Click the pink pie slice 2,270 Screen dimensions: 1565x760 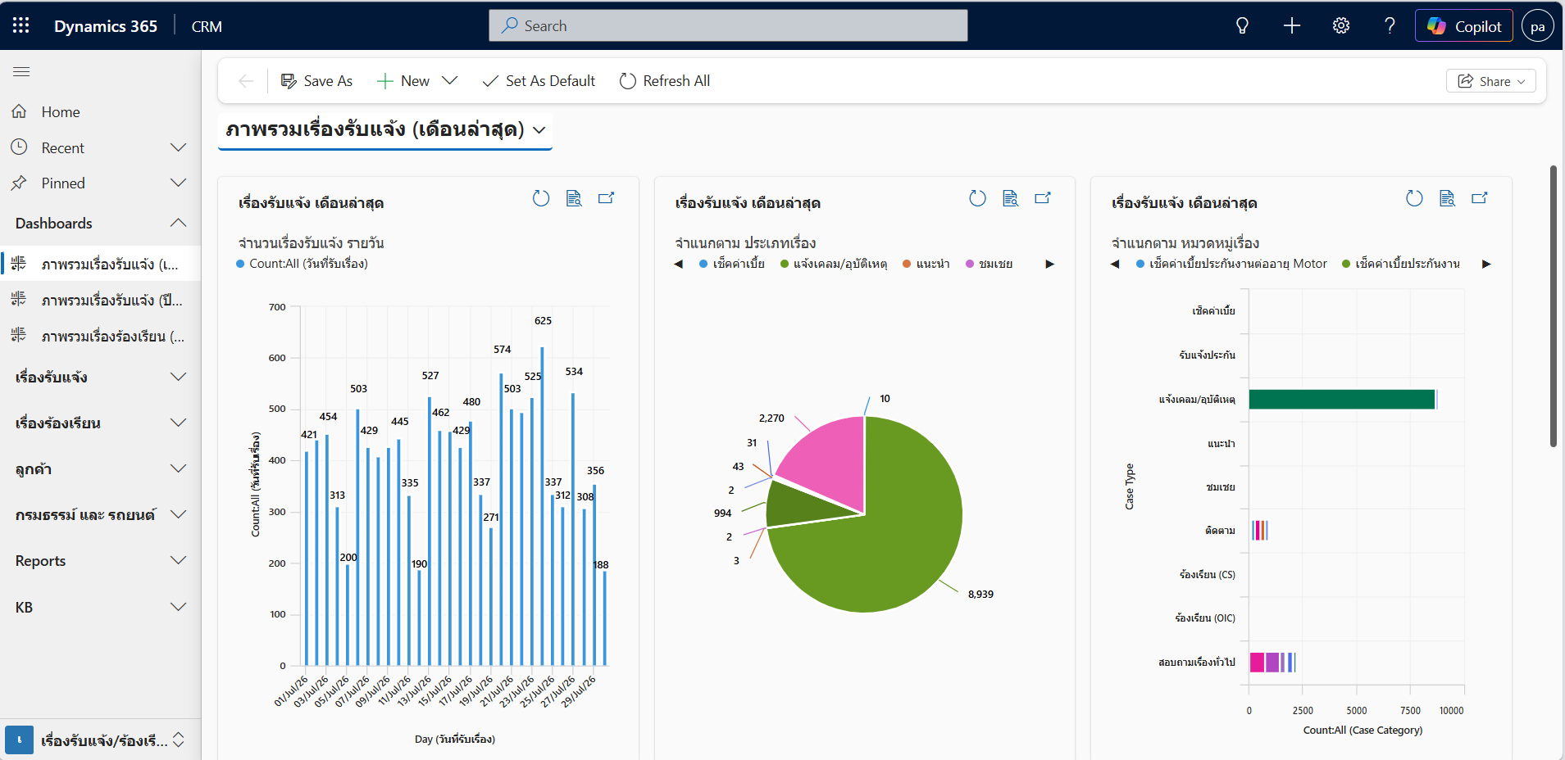coord(832,463)
